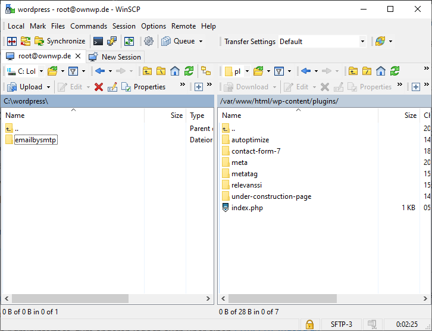Open the New Session tab
Image resolution: width=432 pixels, height=331 pixels.
click(x=115, y=57)
